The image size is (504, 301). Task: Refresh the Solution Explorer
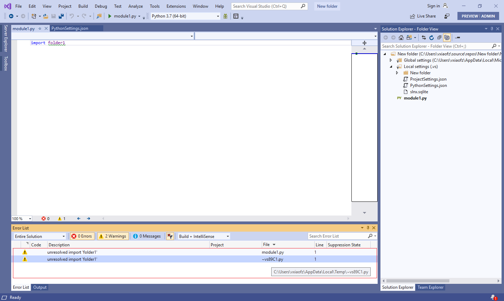point(431,37)
